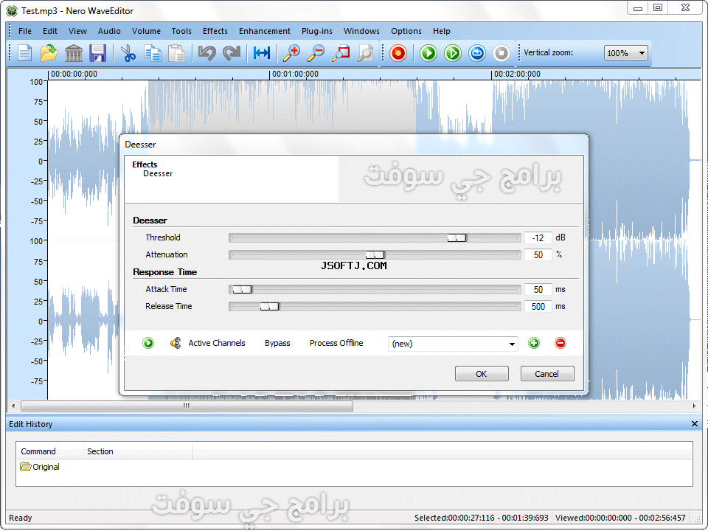Open the Options menu
Image resolution: width=708 pixels, height=531 pixels.
(x=406, y=31)
